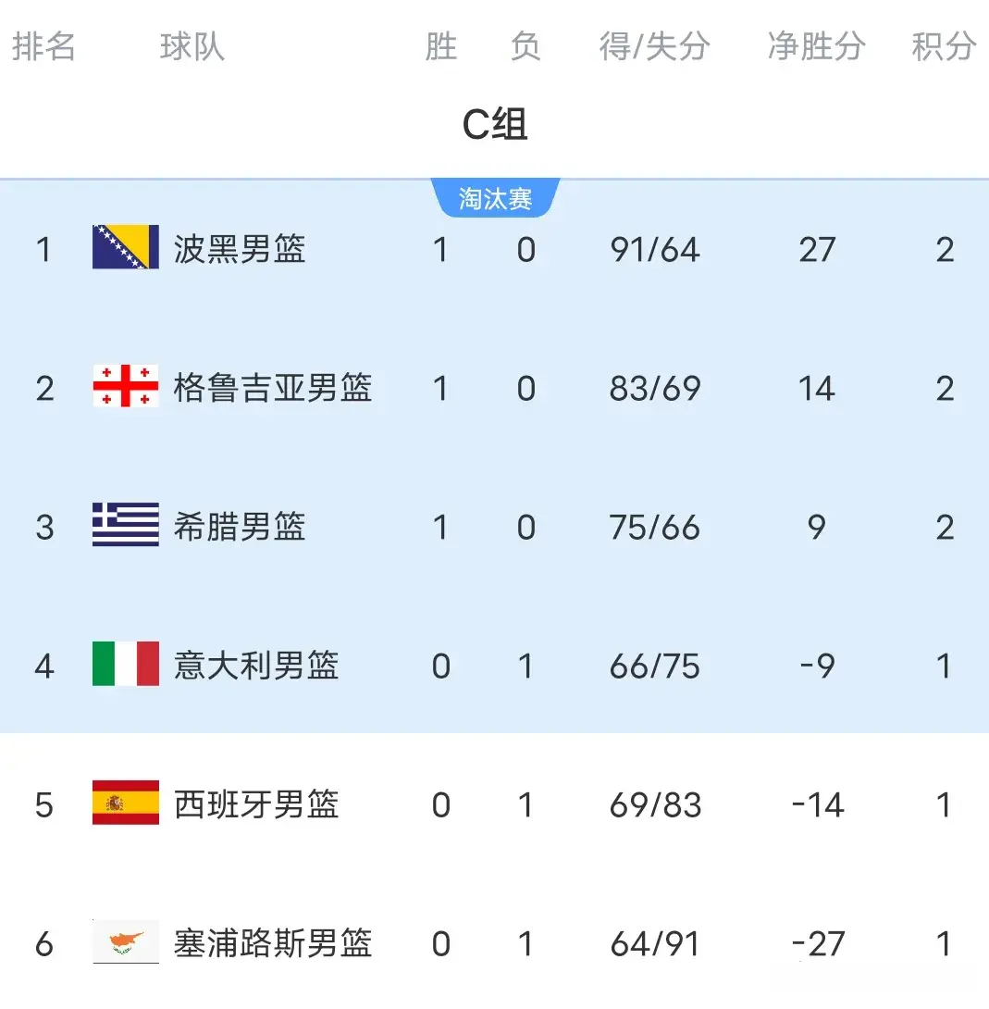The width and height of the screenshot is (989, 1009).
Task: Click the 91/64 score for 波黑男篮
Action: point(655,250)
